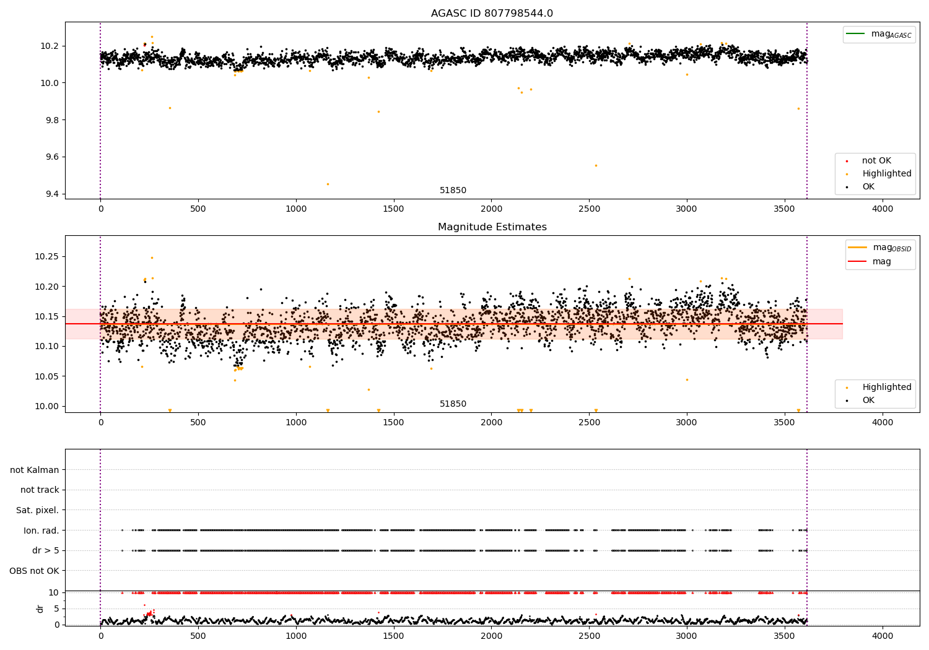This screenshot has width=929, height=650.
Task: Click y-axis tick '10.05' in middle plot
Action: [47, 376]
